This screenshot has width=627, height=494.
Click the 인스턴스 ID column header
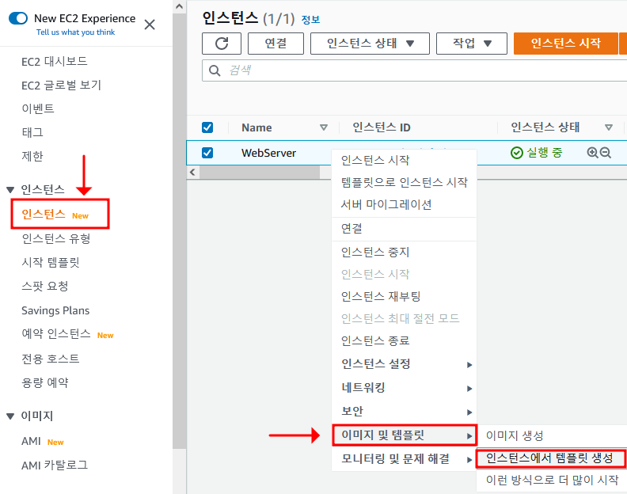[381, 127]
